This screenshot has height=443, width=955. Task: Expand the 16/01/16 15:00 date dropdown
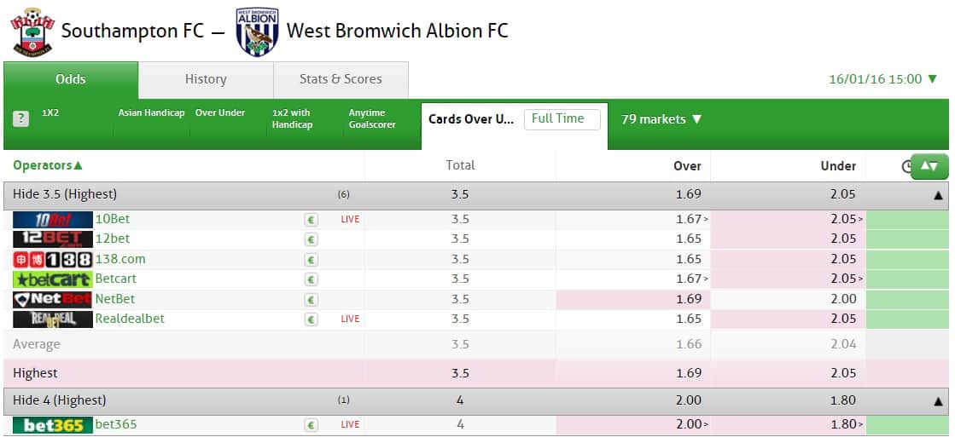883,79
